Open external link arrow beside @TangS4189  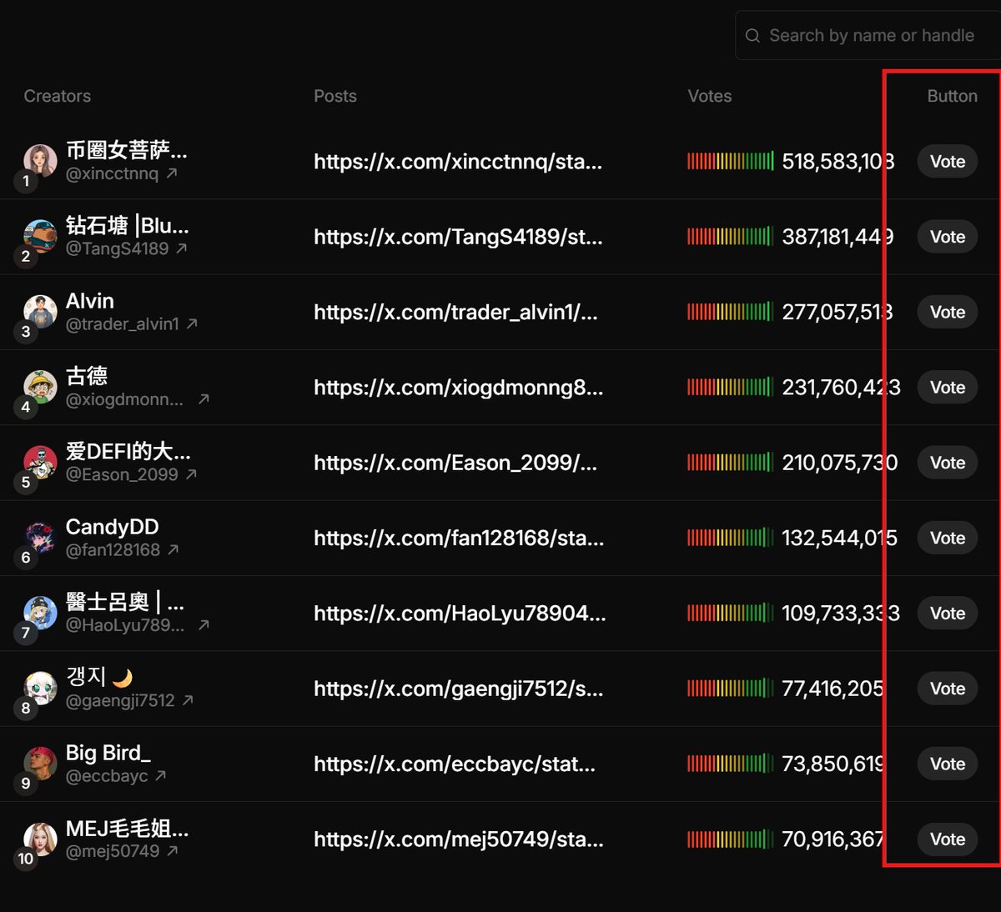[182, 248]
